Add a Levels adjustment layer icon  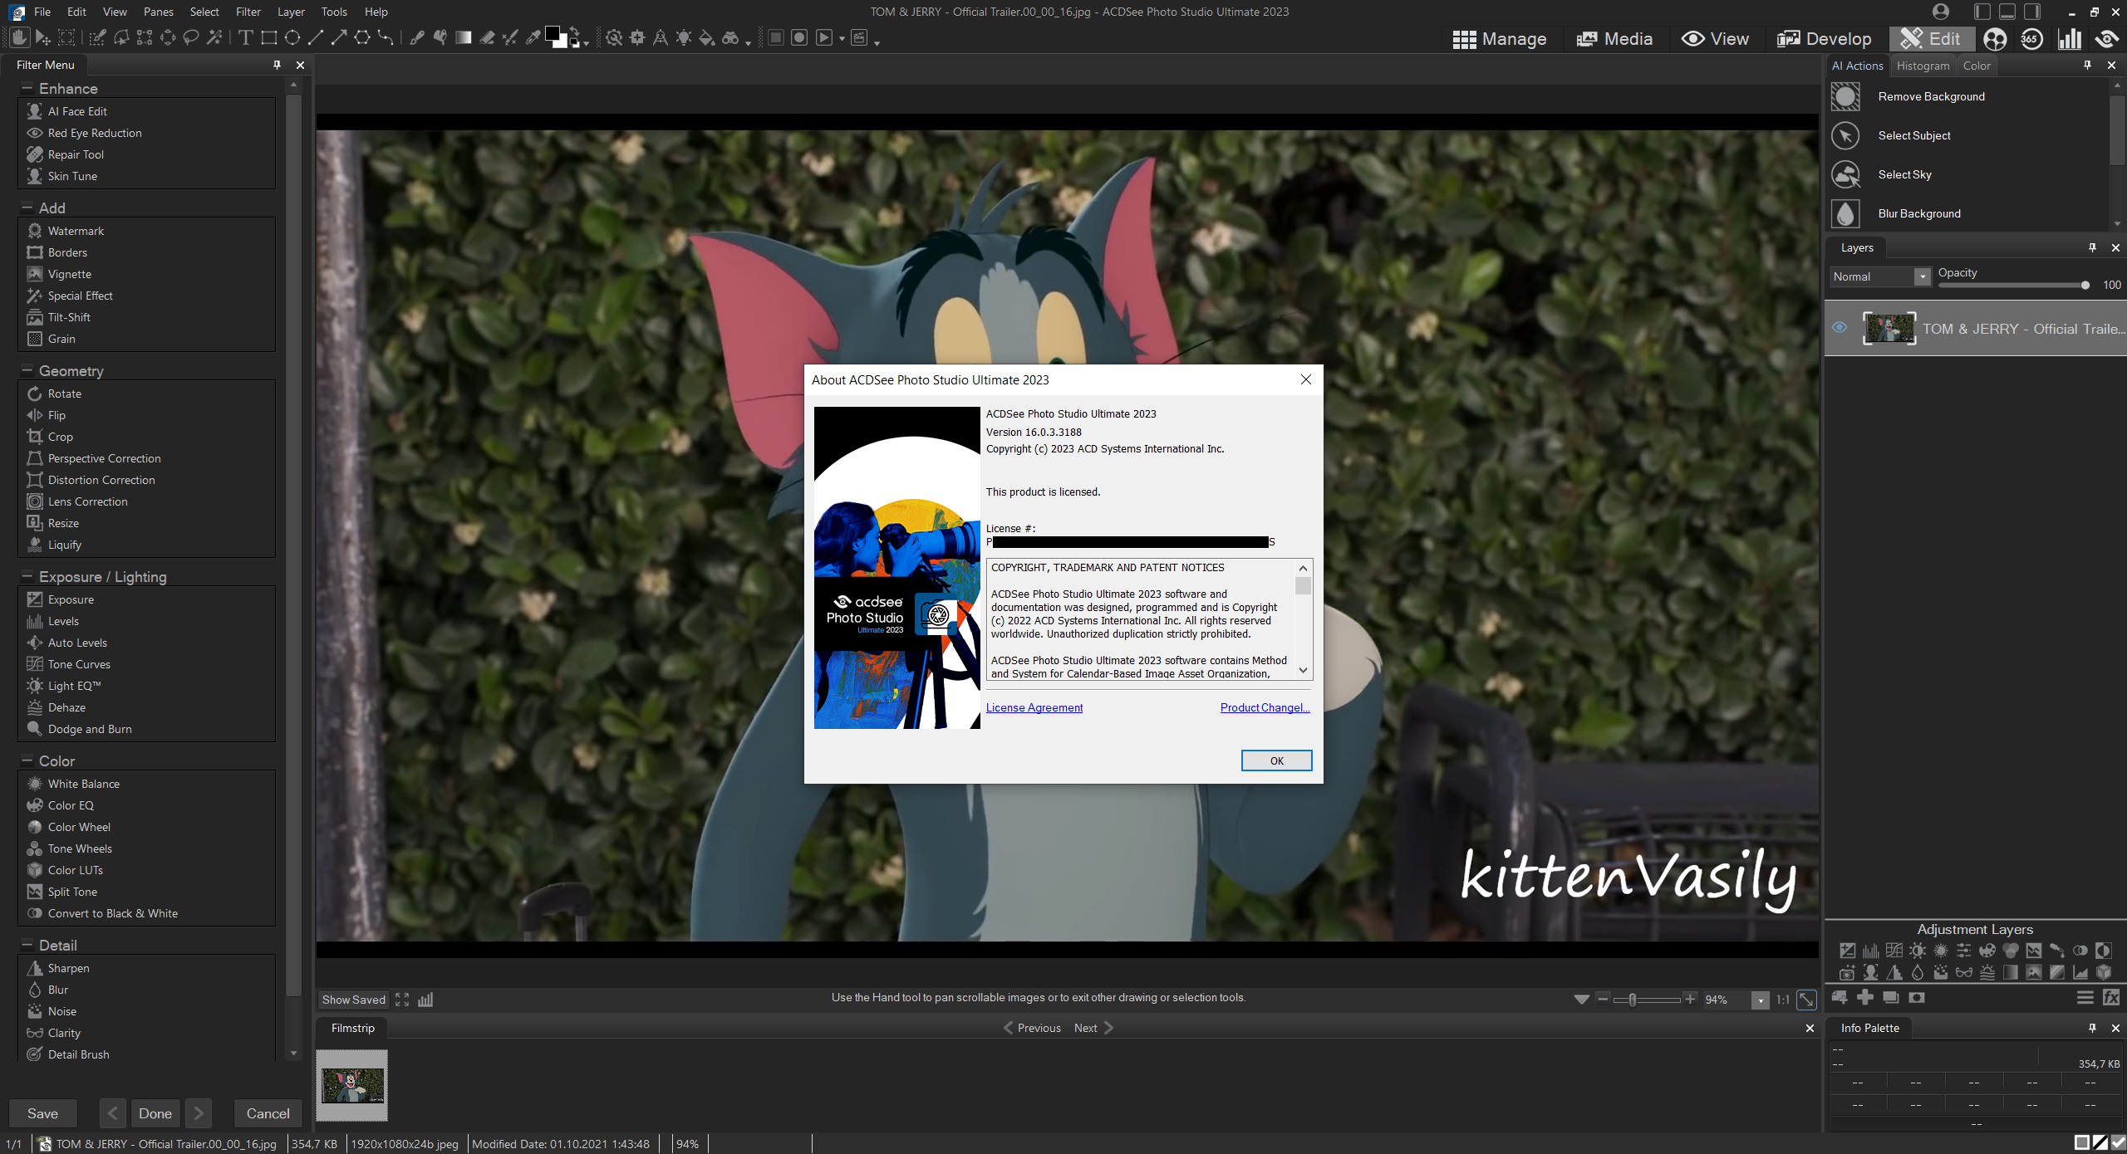(1870, 951)
